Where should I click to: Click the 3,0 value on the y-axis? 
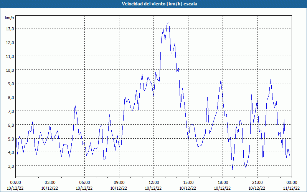tap(11, 166)
